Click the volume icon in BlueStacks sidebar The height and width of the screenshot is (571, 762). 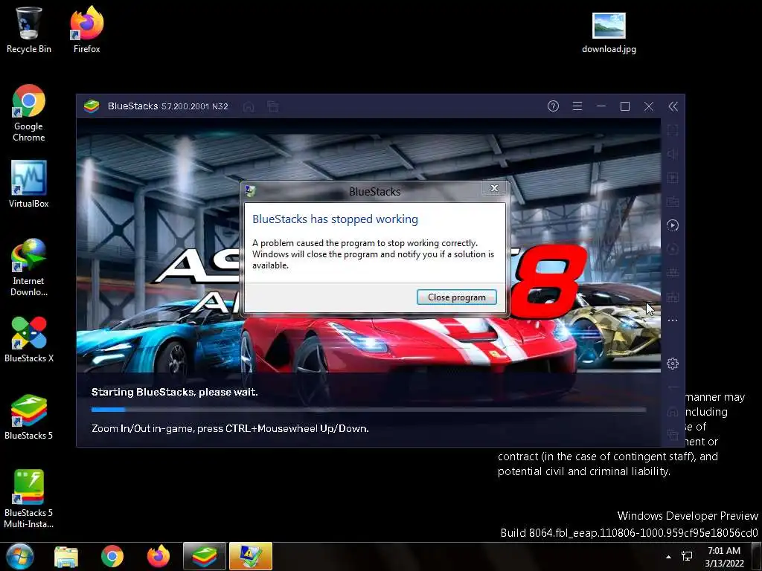tap(673, 154)
